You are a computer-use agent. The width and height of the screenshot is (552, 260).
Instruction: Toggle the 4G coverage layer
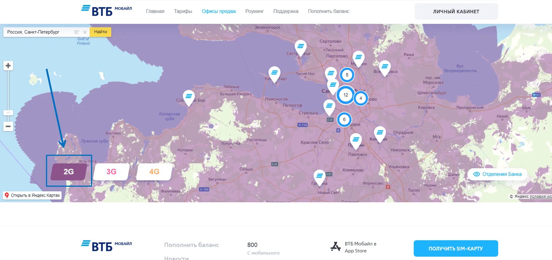click(154, 172)
